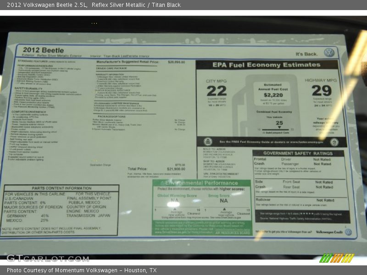The width and height of the screenshot is (367, 275).
Task: Click the Highway MPG 29 figure
Action: click(321, 90)
